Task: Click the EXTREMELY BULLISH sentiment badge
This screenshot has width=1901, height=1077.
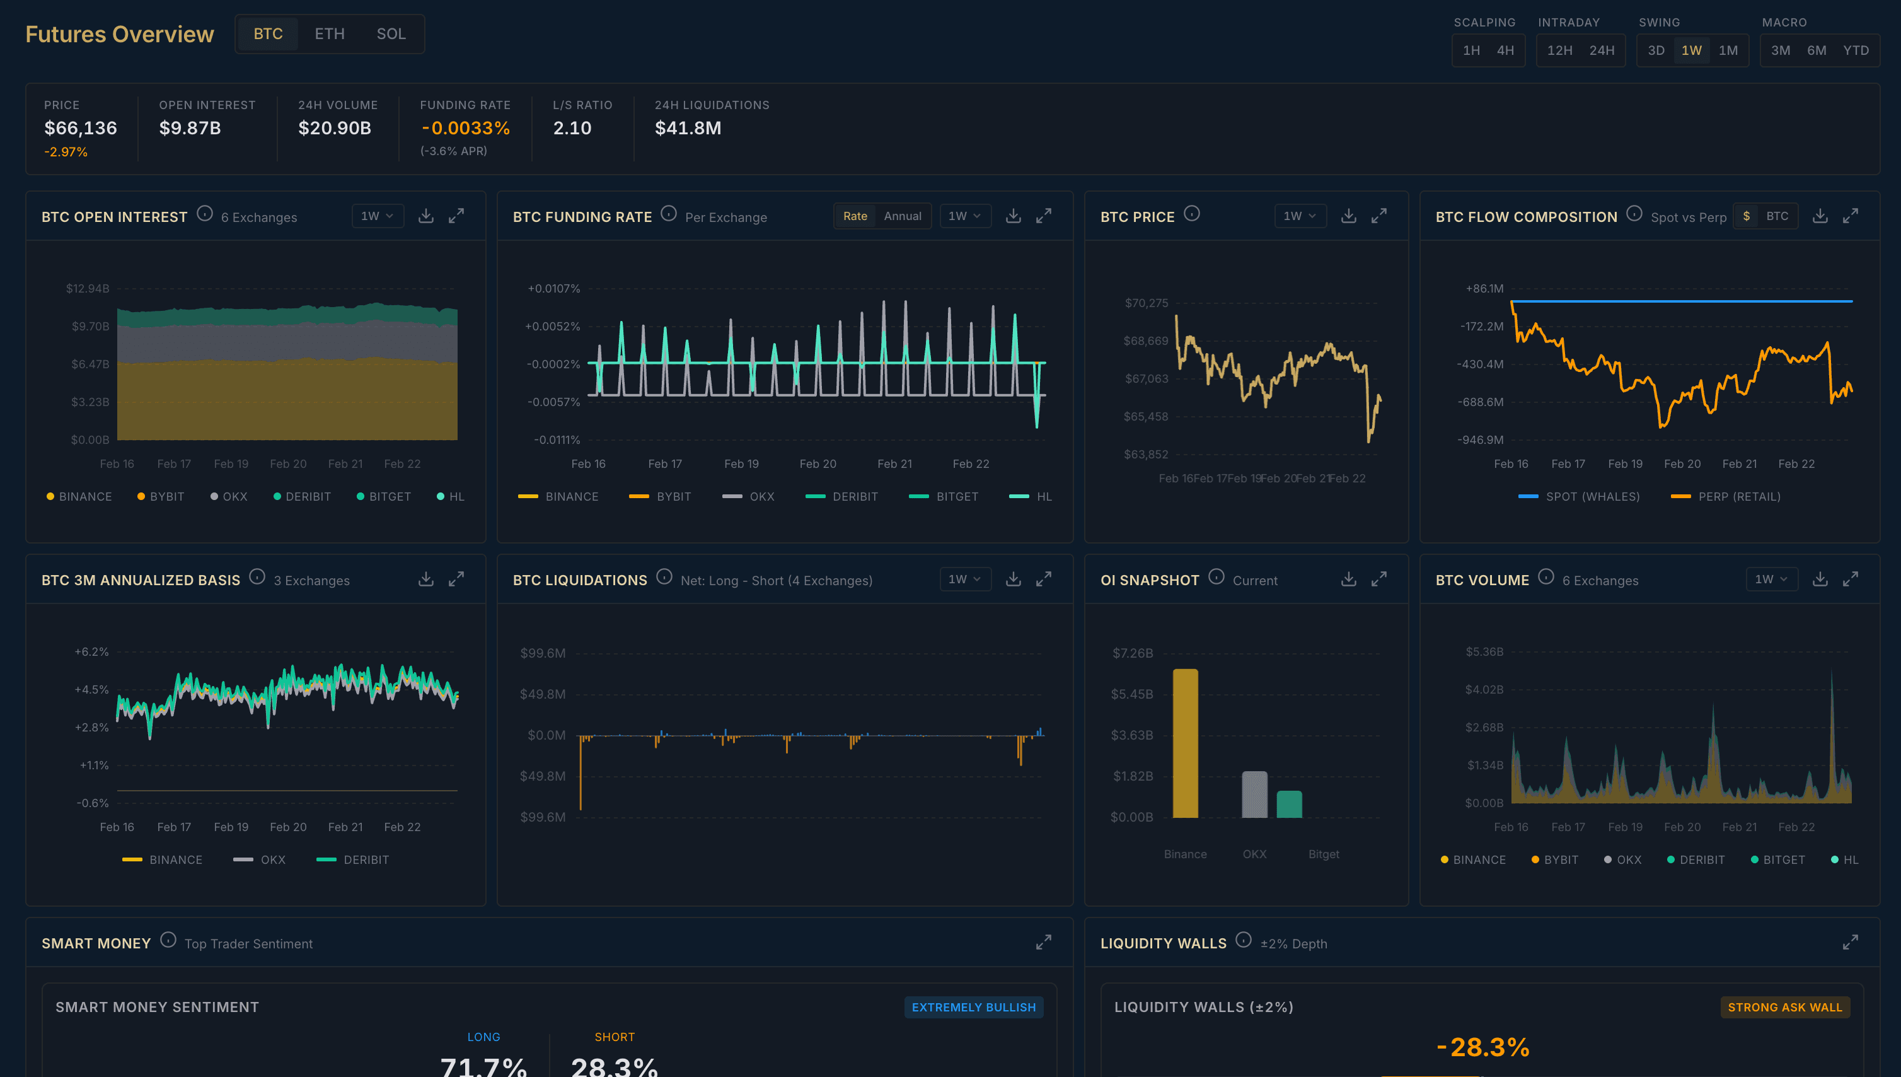Action: pos(973,1007)
